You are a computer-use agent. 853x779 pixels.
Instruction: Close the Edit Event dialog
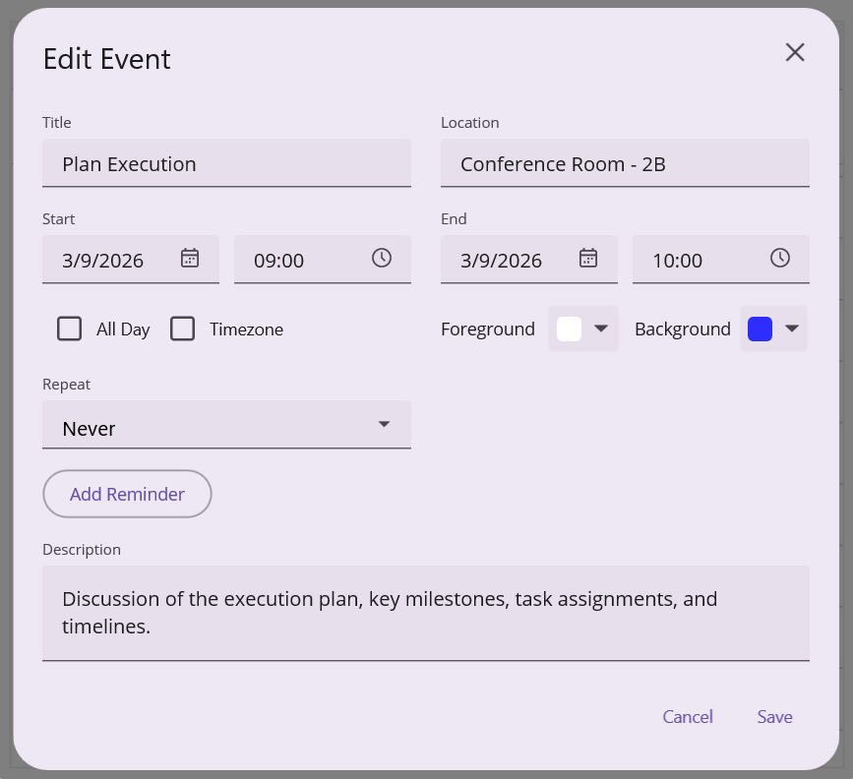(x=795, y=52)
